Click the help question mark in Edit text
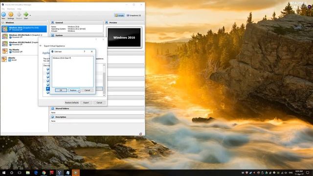The height and width of the screenshot is (176, 313). (x=85, y=51)
